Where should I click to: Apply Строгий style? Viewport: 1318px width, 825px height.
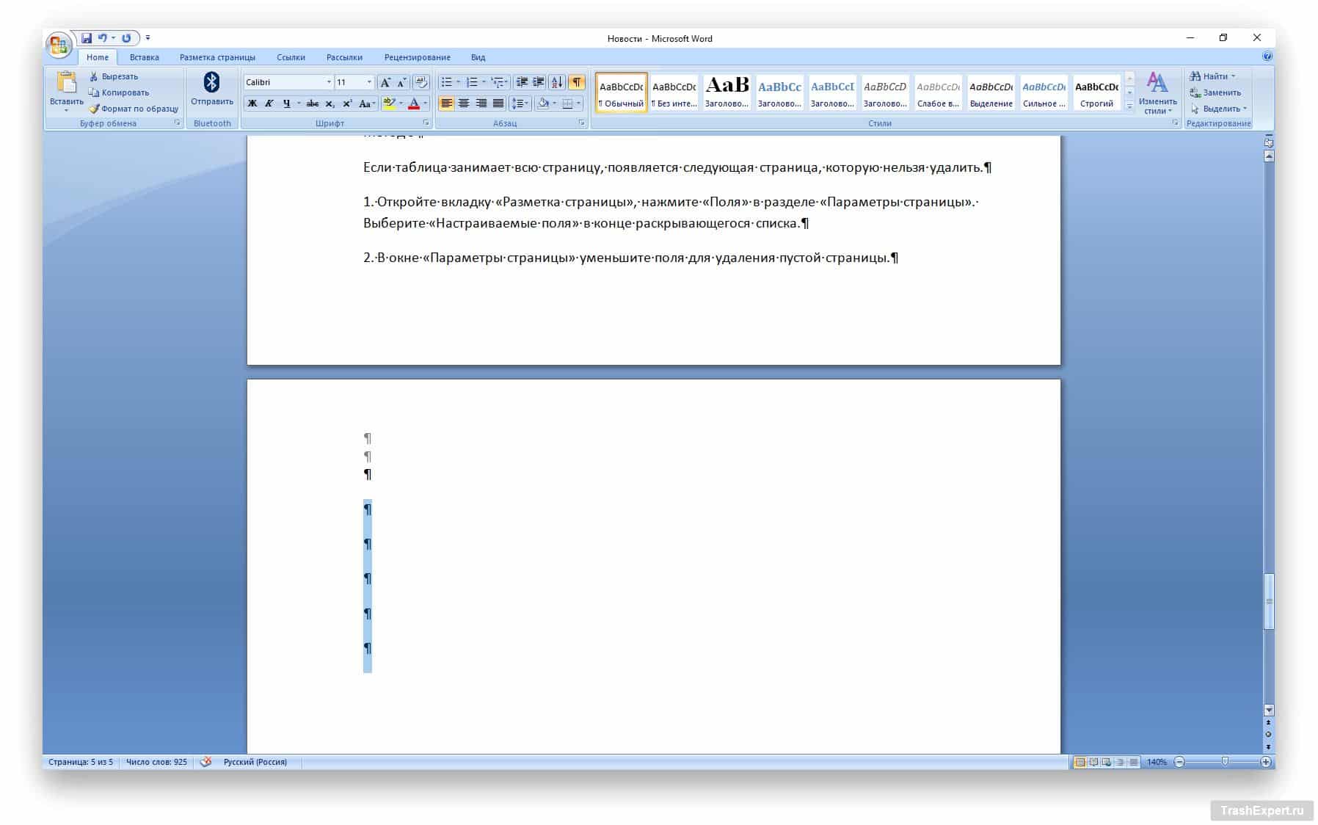pos(1097,92)
